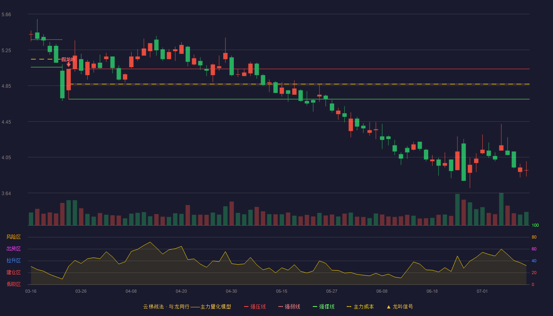Click the 3.64 price axis label
Image resolution: width=553 pixels, height=316 pixels.
tap(6, 194)
